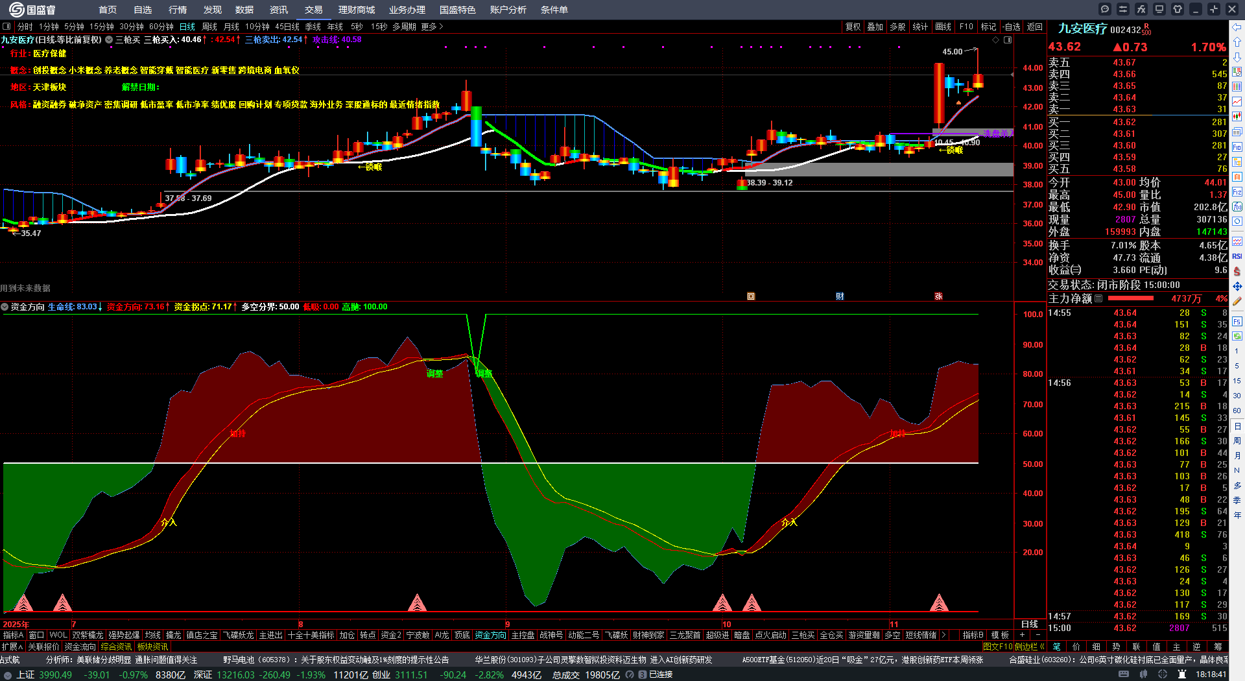
Task: Click the Guosheng logo icon
Action: (x=16, y=9)
